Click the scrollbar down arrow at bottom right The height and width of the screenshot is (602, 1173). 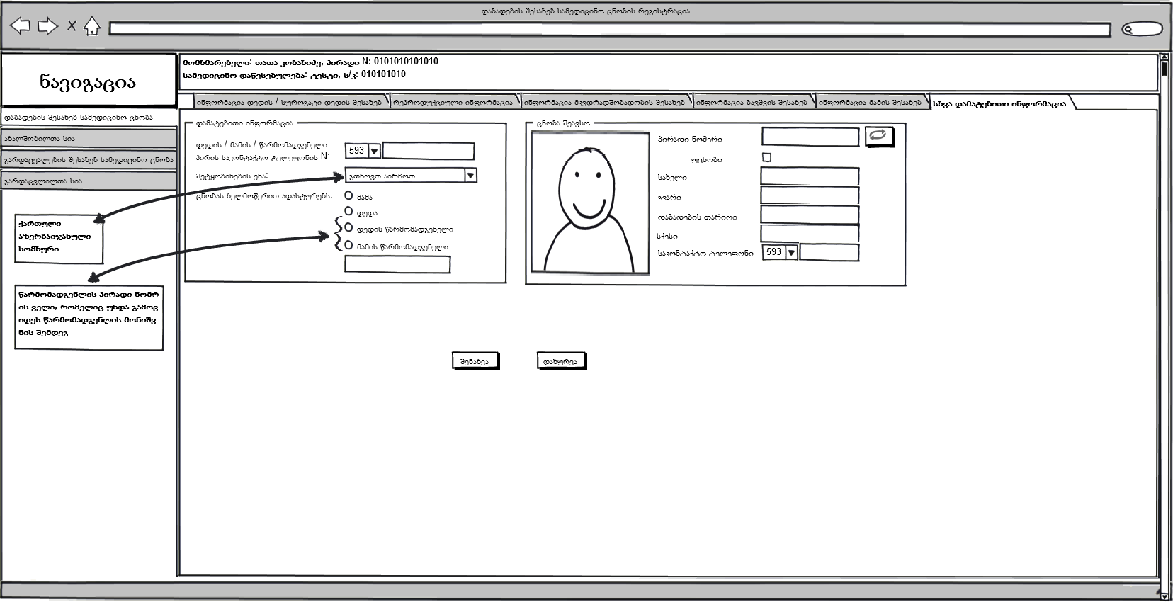coord(1164,596)
